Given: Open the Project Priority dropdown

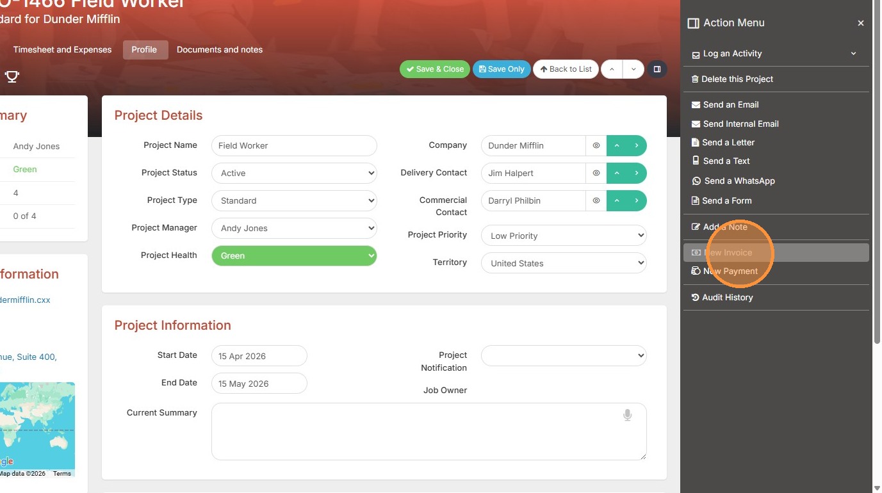Looking at the screenshot, I should click(564, 236).
